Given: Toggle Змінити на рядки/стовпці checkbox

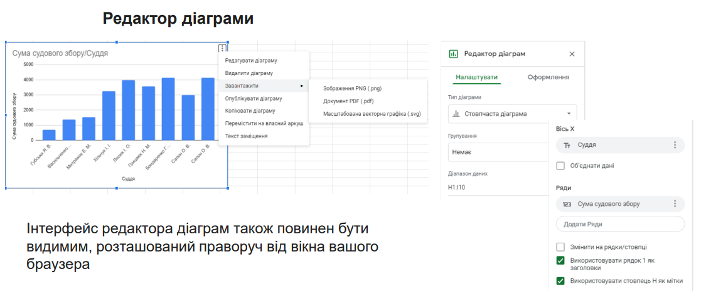Looking at the screenshot, I should pos(560,247).
